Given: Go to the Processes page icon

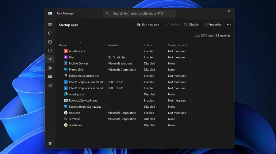Looking at the screenshot, I should (50, 33).
